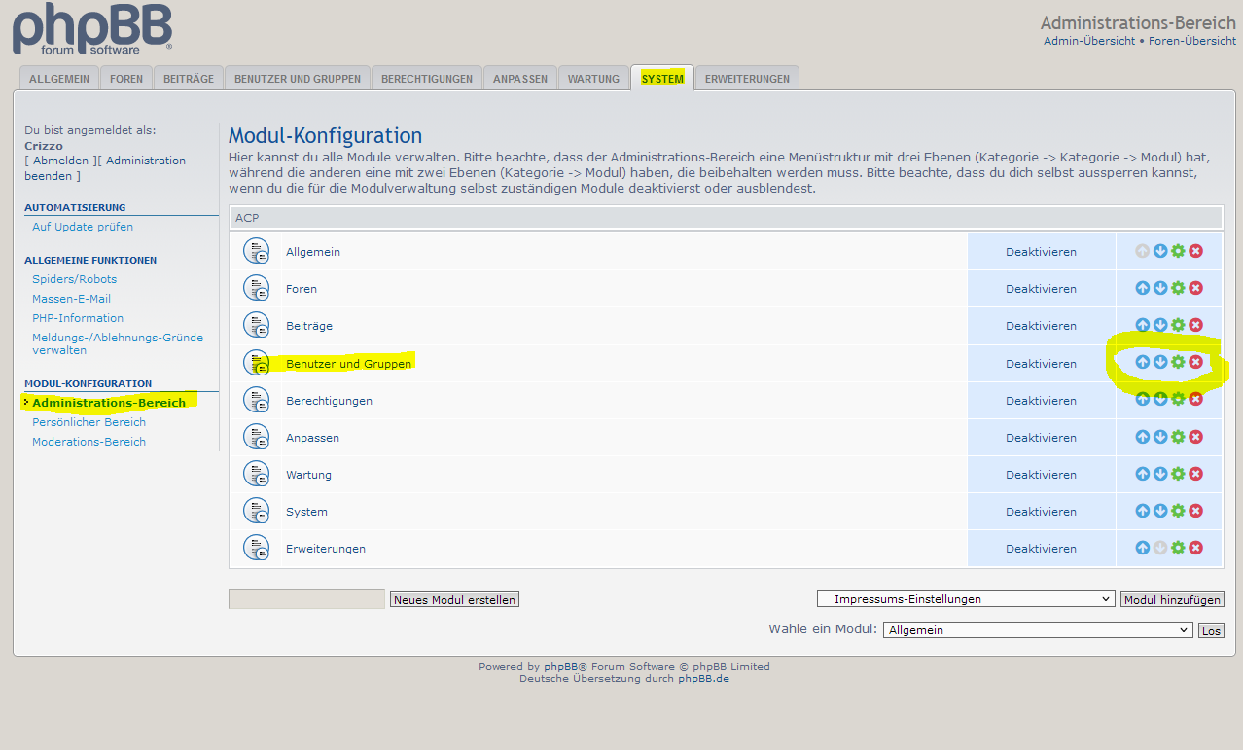Deactivate the Foren module

coord(1041,289)
